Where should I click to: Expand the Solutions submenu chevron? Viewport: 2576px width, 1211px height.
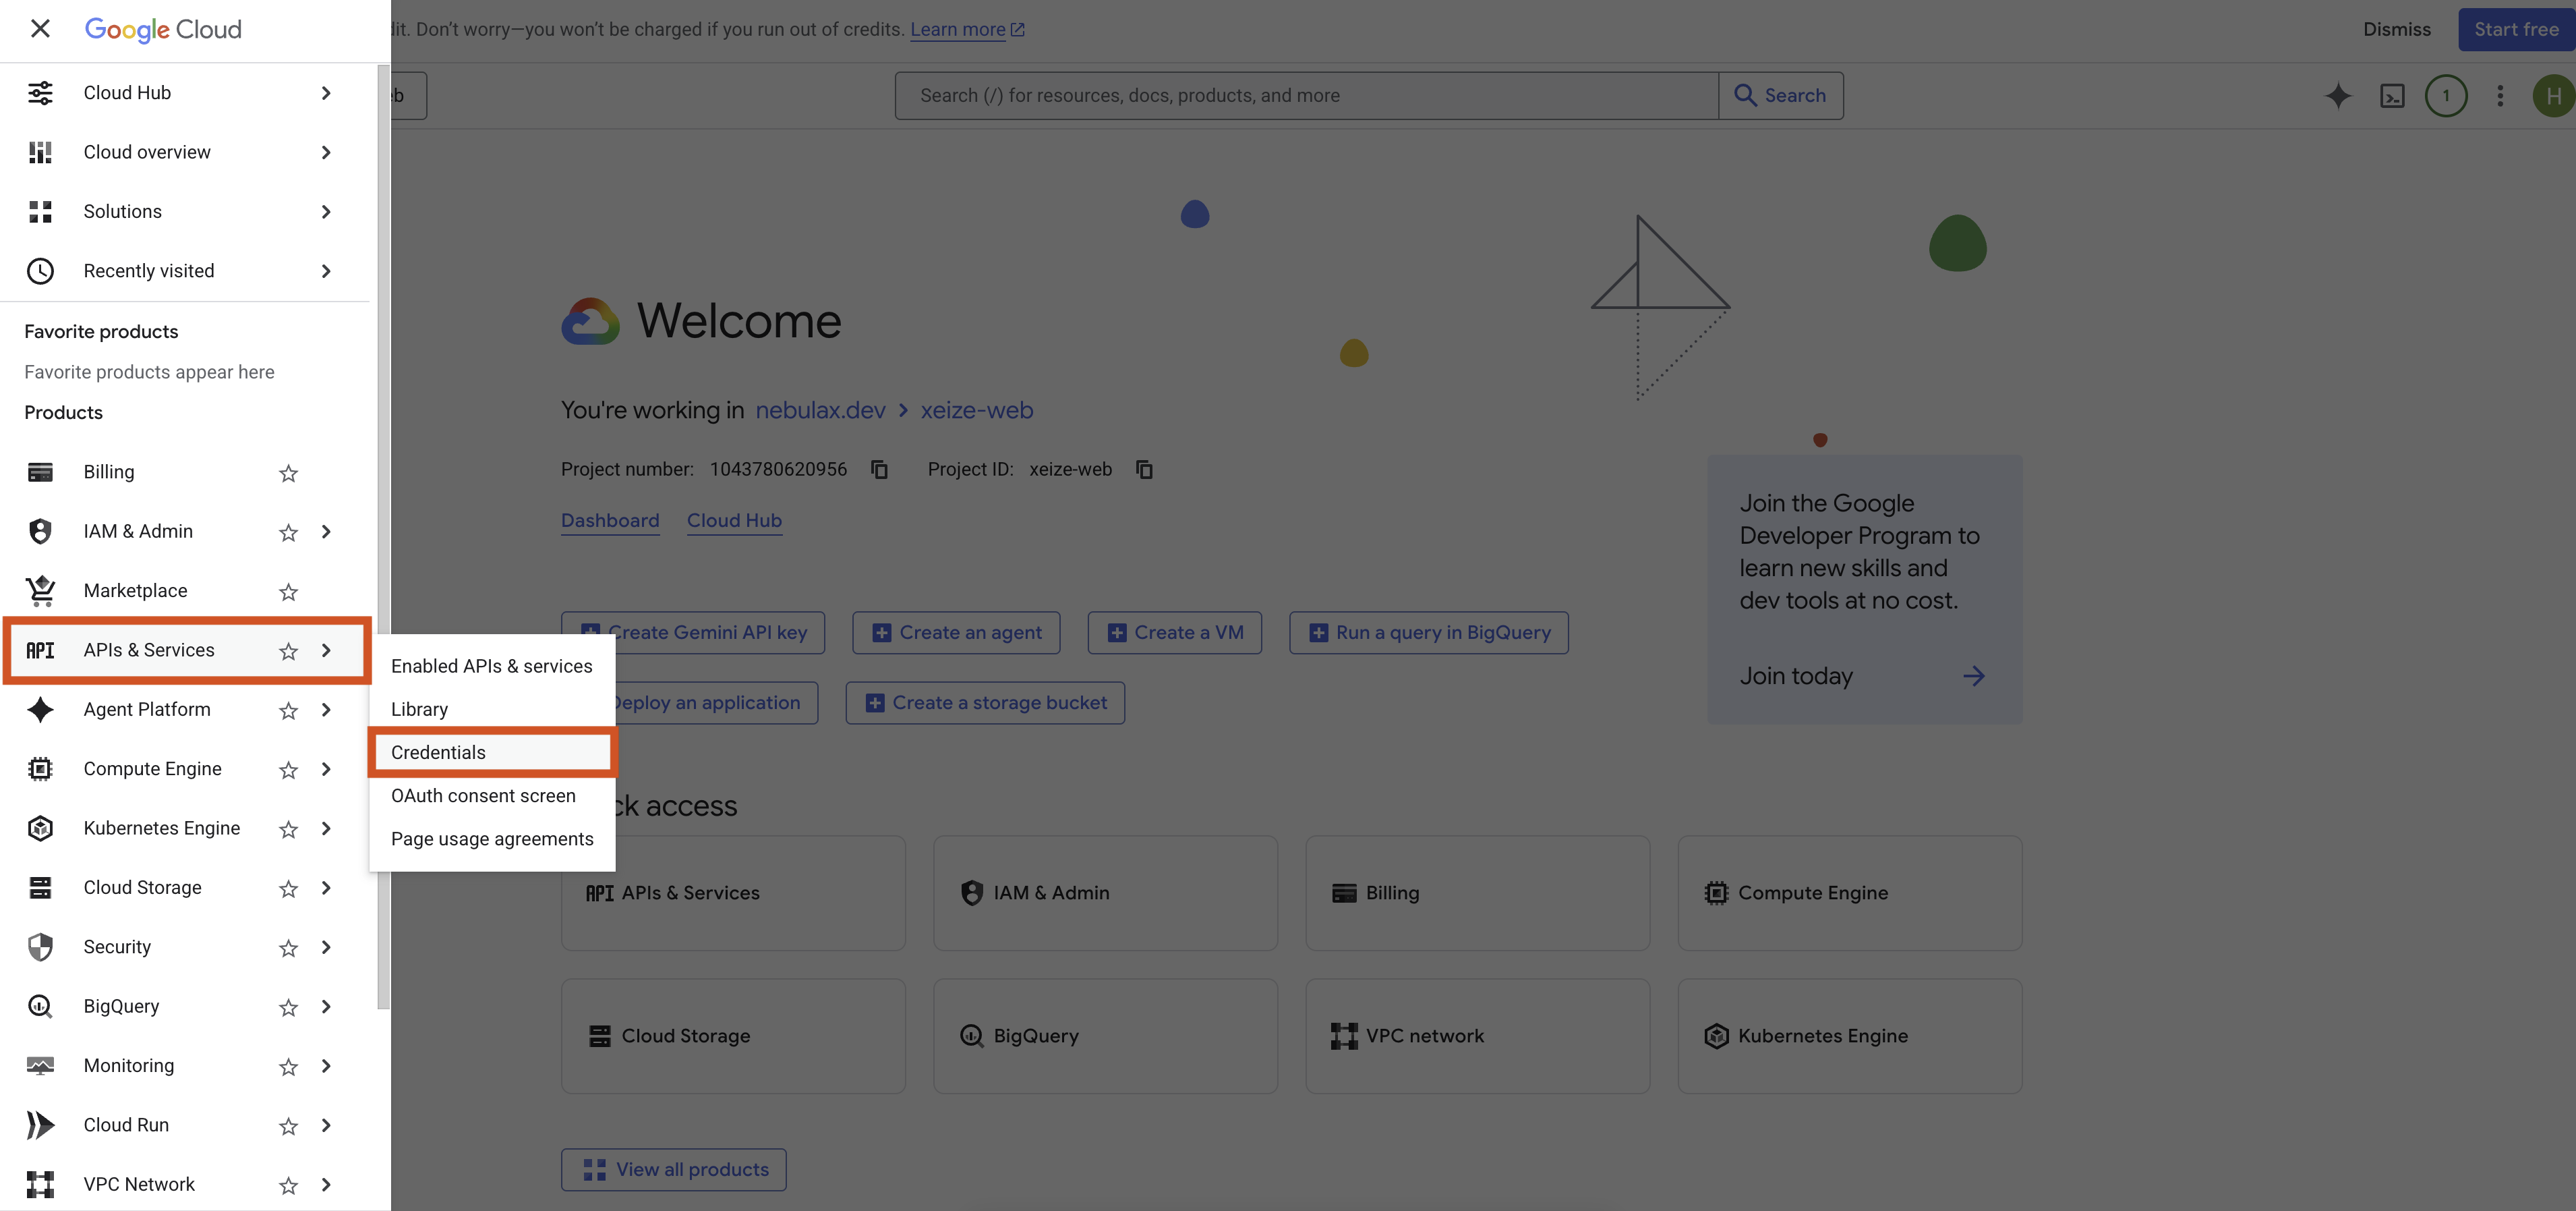(326, 211)
